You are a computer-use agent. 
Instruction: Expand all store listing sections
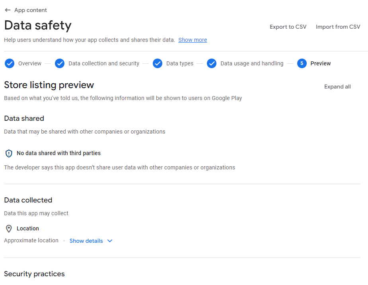coord(337,86)
